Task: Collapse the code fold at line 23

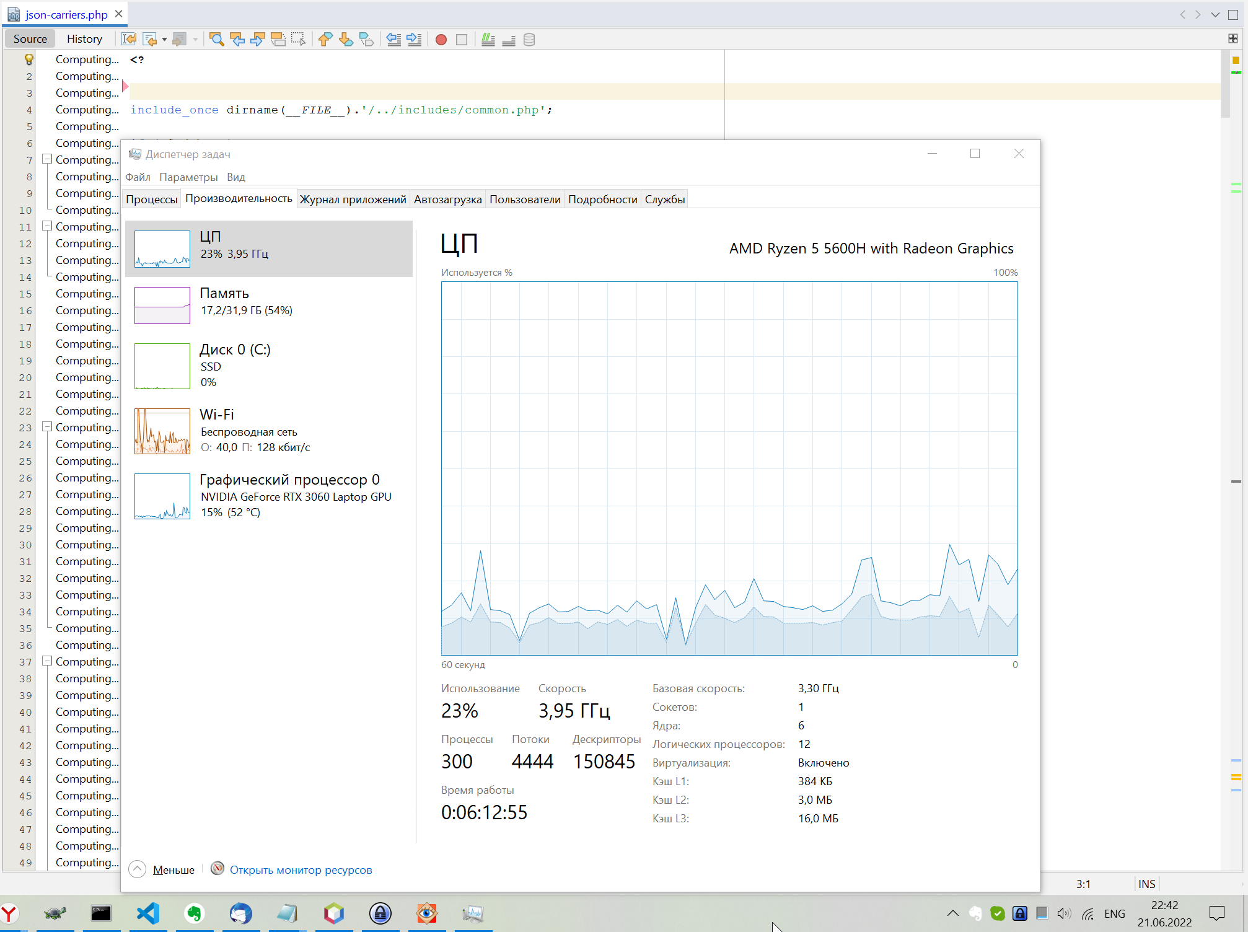Action: tap(46, 427)
